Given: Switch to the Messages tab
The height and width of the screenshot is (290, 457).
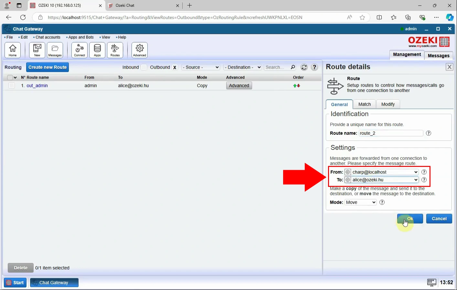Looking at the screenshot, I should point(439,55).
